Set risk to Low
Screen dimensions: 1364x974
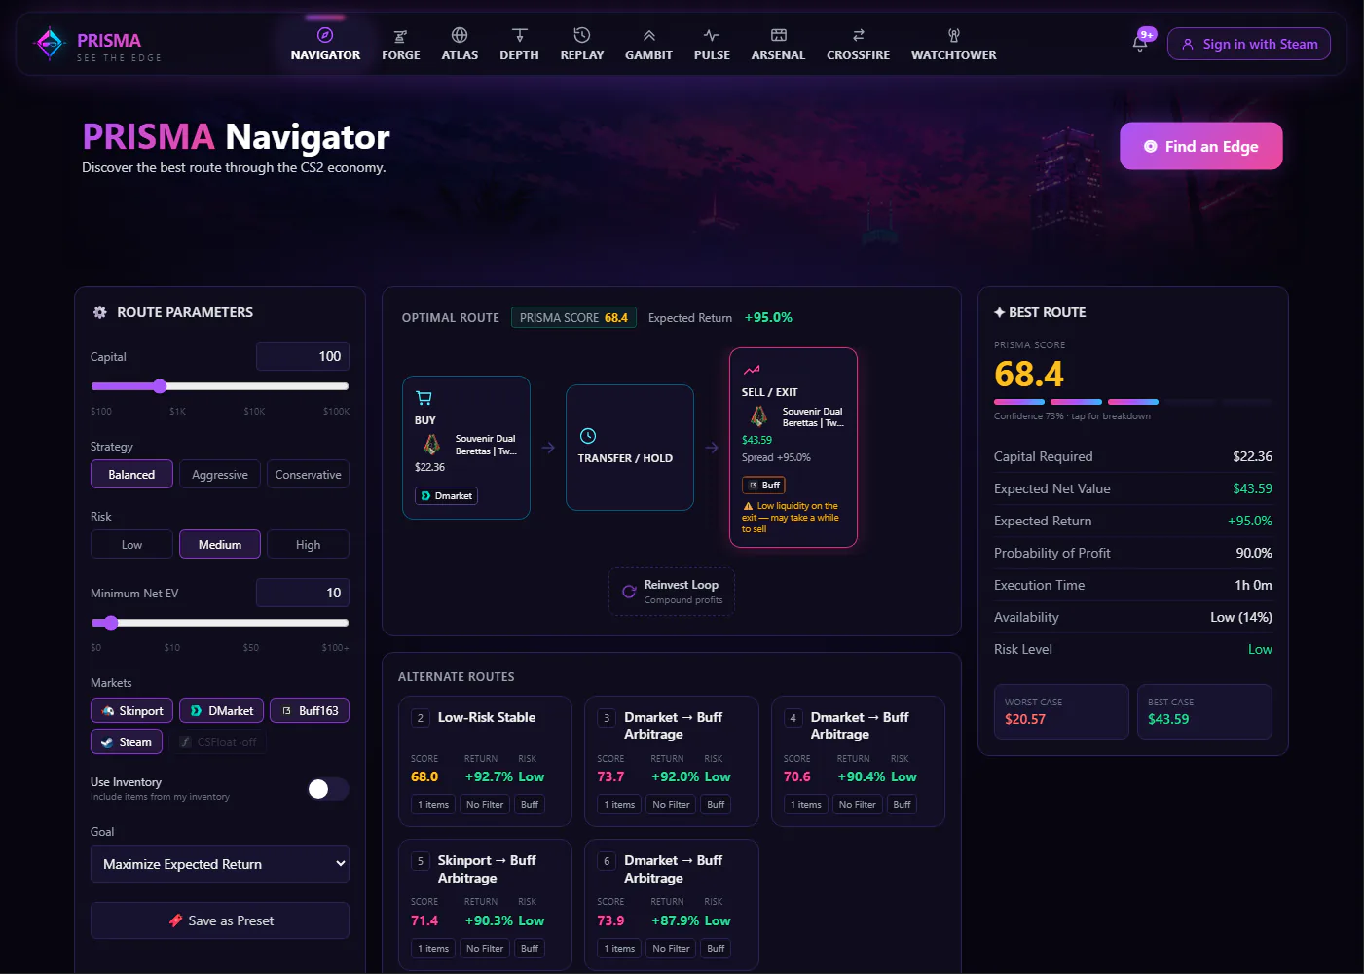coord(131,544)
